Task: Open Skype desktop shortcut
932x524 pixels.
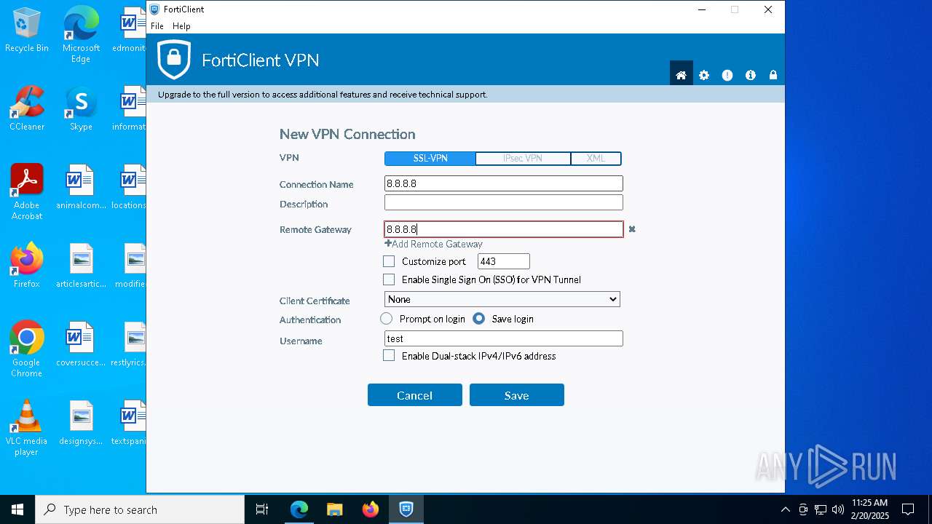Action: pyautogui.click(x=81, y=108)
